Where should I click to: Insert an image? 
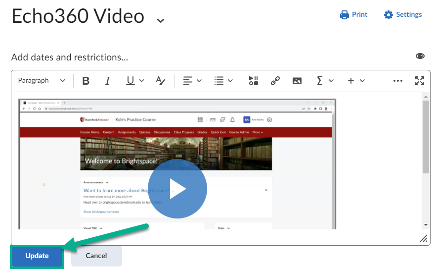297,81
